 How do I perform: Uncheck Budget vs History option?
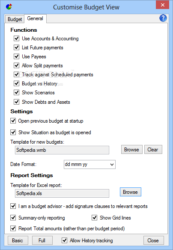pos(16,84)
